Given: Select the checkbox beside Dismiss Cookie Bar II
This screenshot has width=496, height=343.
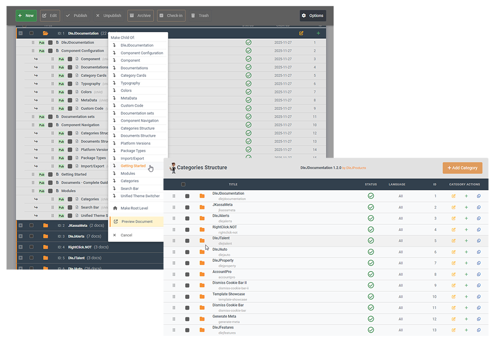Looking at the screenshot, I should pos(187,286).
